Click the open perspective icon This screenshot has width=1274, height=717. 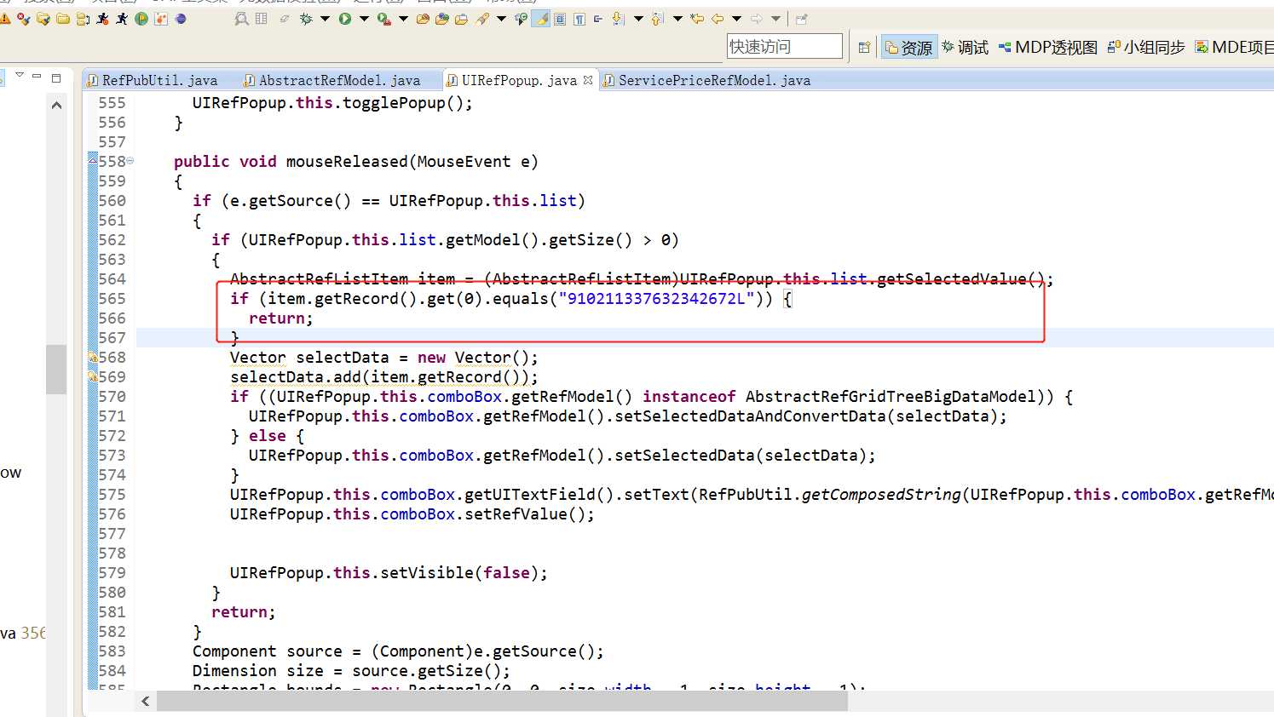pyautogui.click(x=864, y=47)
